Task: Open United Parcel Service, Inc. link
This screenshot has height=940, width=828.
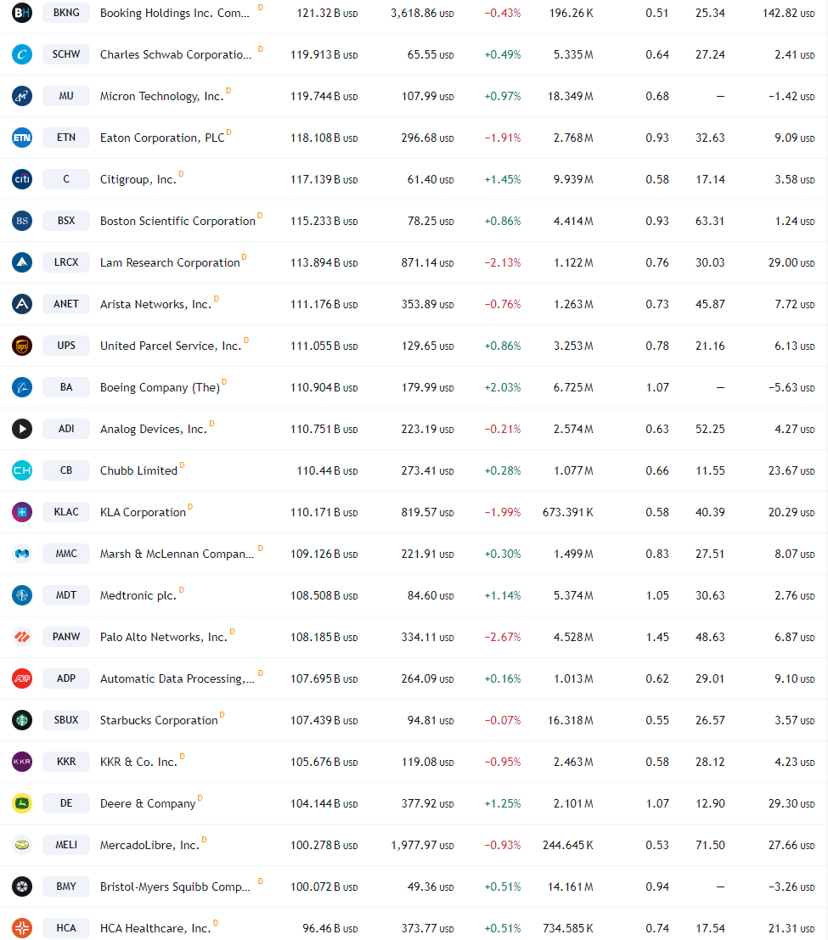Action: (x=171, y=346)
